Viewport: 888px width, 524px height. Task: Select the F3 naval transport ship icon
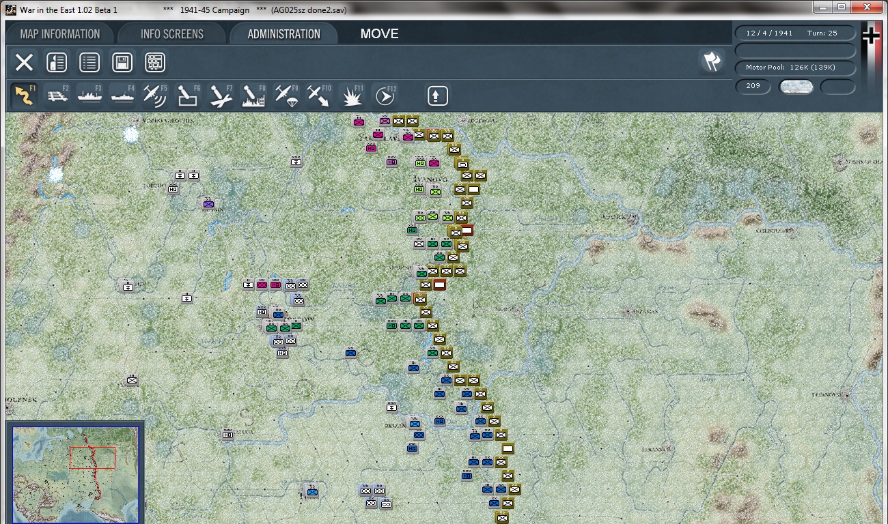point(90,96)
